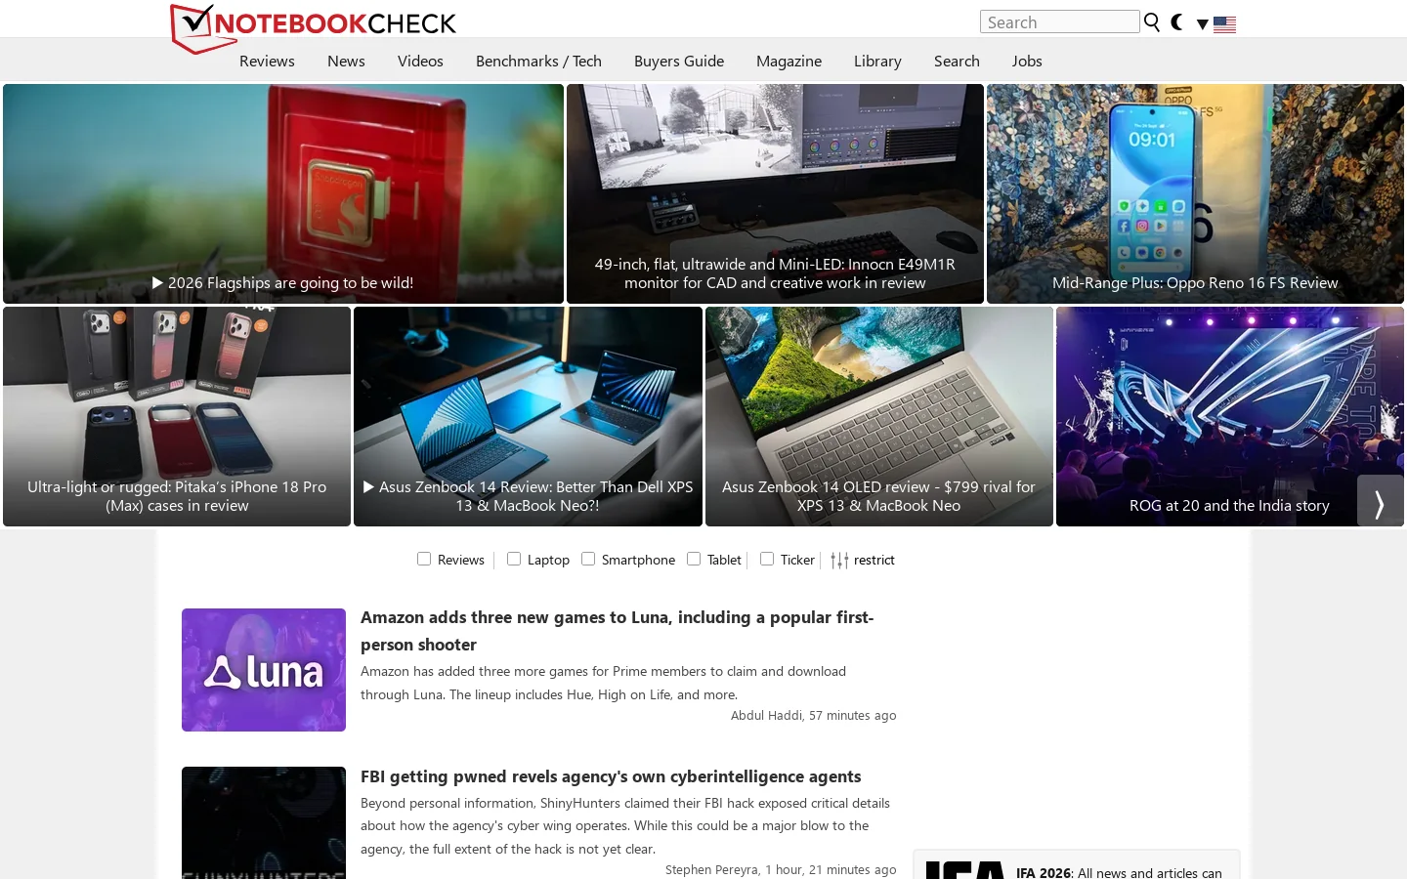Screen dimensions: 1407x879
Task: Tick the Laptop filter checkbox
Action: click(x=514, y=559)
